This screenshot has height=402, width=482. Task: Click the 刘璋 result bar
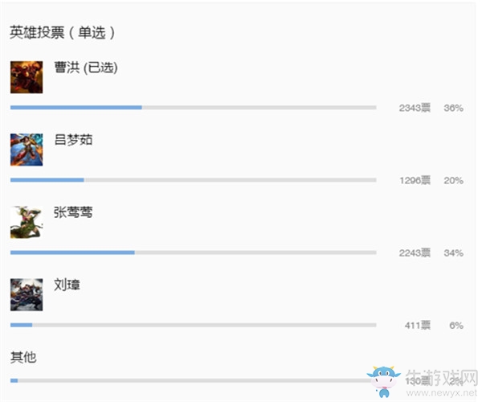(x=193, y=325)
